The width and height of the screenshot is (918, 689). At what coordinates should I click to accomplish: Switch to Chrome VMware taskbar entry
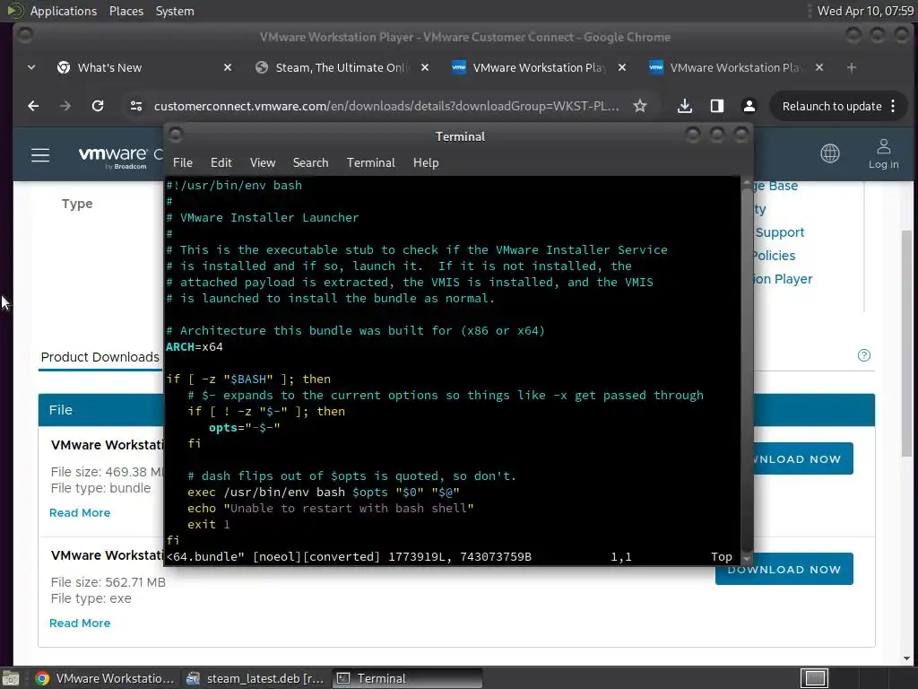pos(106,678)
